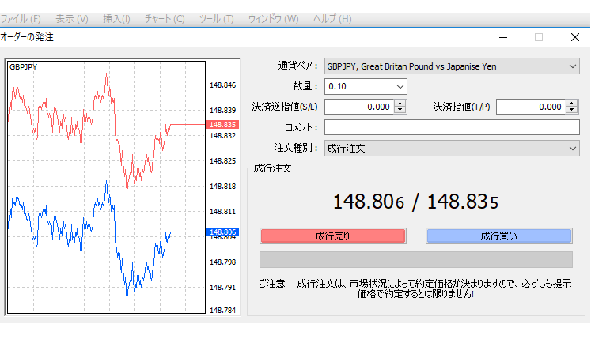Increase the 決済逆指値(S/L) value with up arrow
This screenshot has width=591, height=343.
(x=400, y=103)
